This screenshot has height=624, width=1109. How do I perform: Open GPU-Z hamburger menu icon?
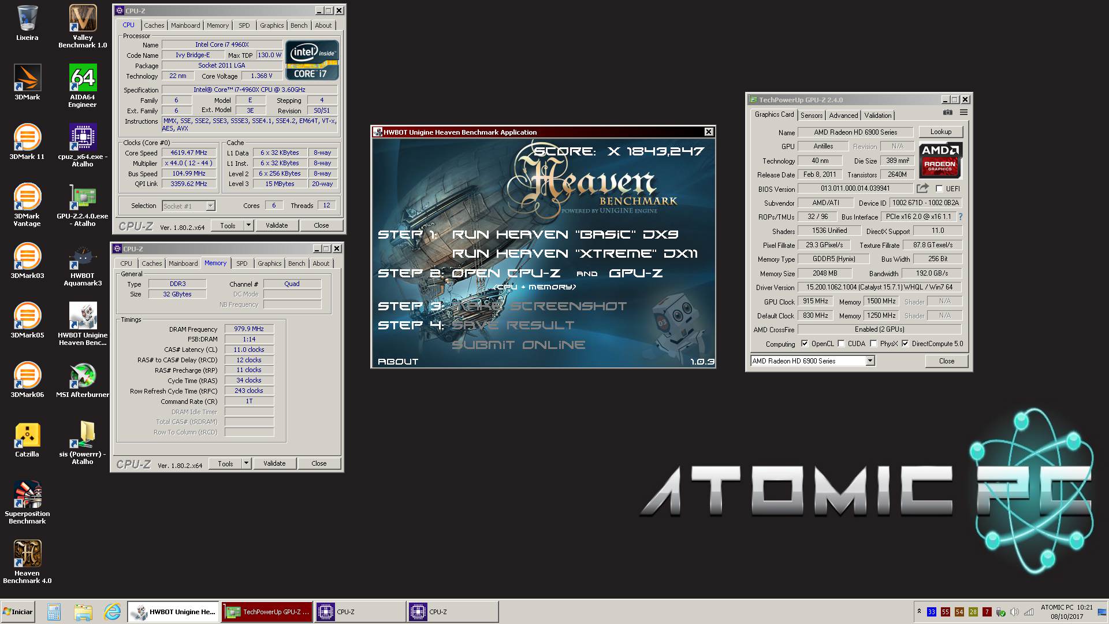[x=963, y=113]
